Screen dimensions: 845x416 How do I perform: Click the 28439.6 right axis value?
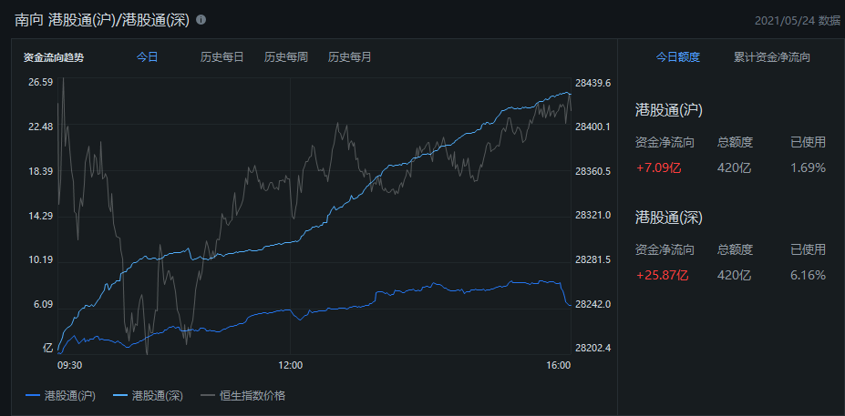click(x=593, y=83)
